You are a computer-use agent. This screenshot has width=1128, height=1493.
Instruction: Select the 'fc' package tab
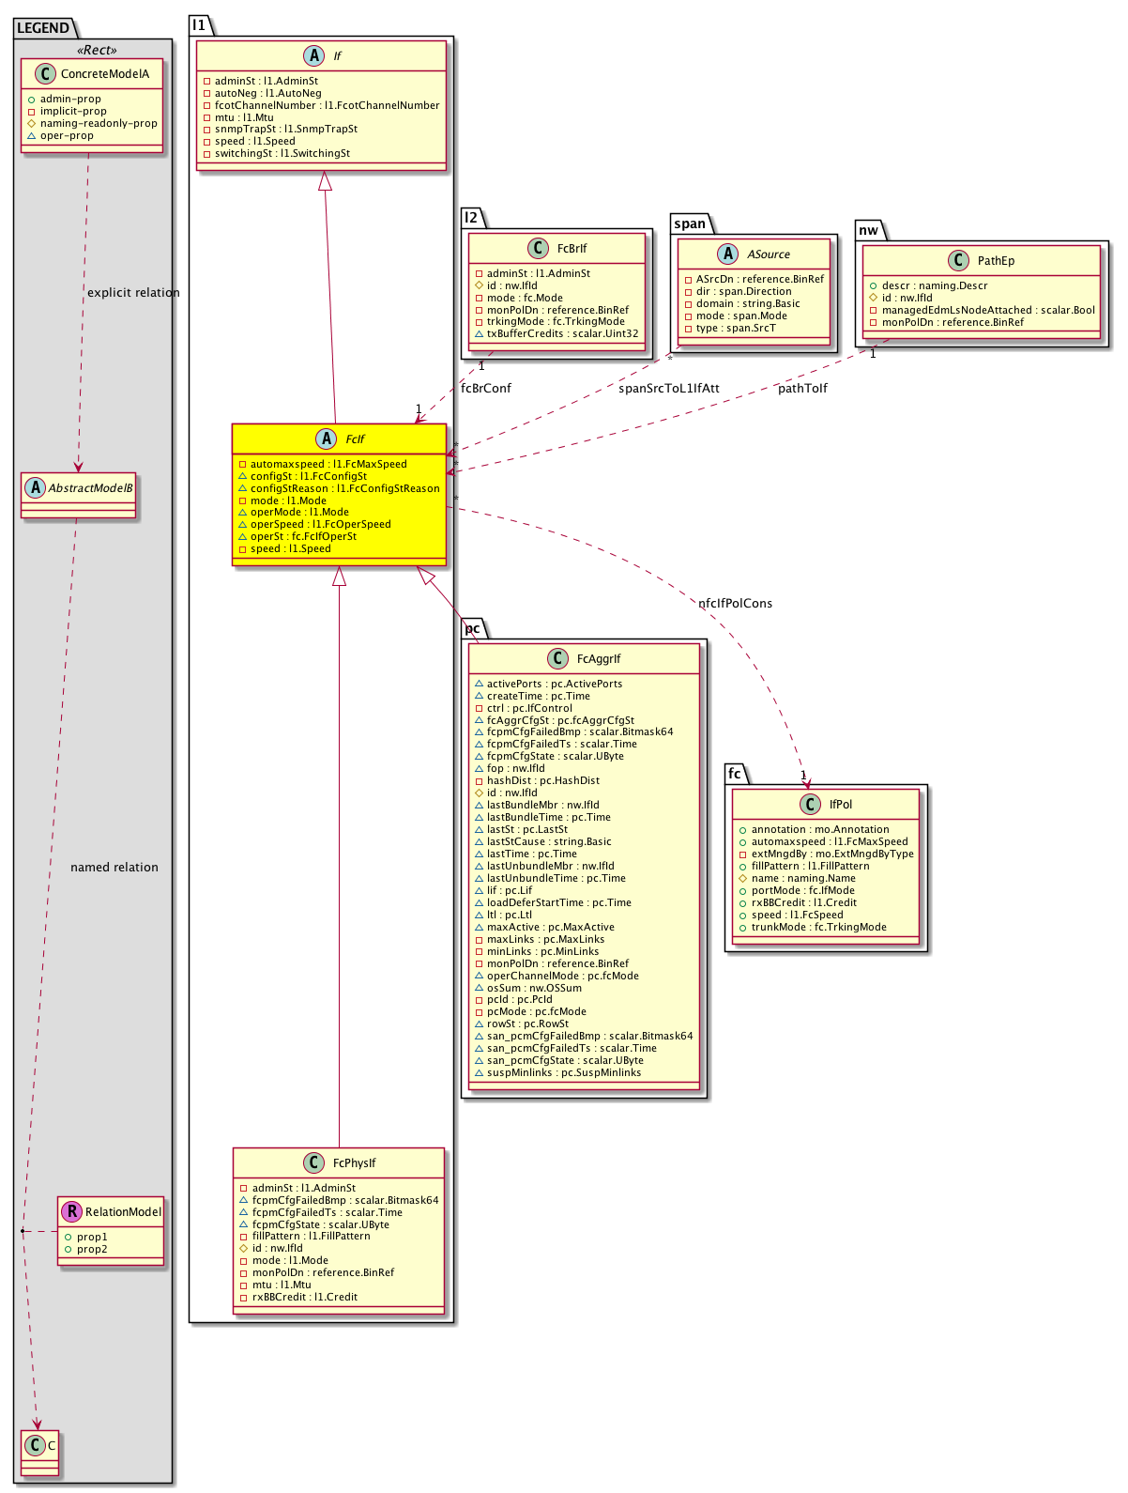coord(735,774)
